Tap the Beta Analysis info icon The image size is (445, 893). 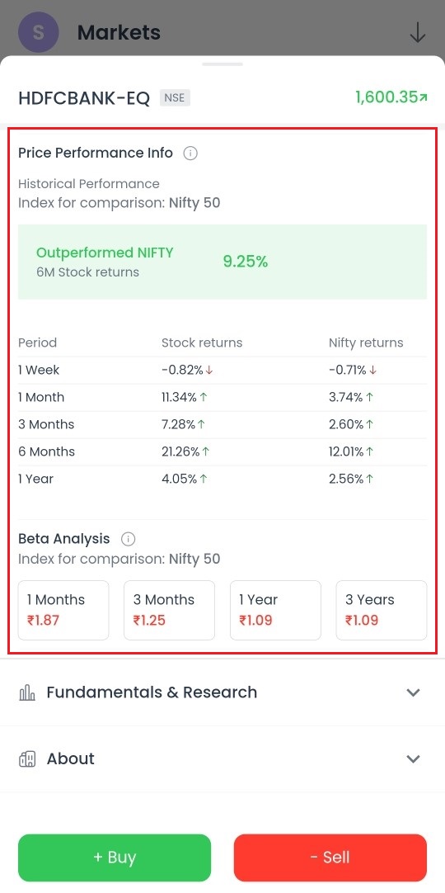click(x=129, y=539)
